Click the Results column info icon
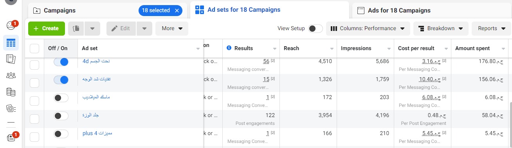The height and width of the screenshot is (148, 512). [229, 48]
